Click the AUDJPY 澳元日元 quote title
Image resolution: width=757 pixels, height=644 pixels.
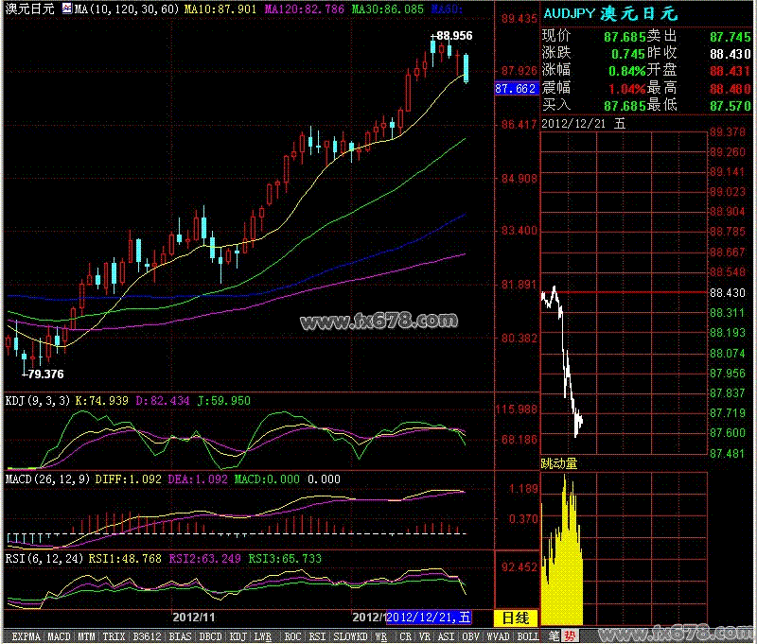(x=610, y=13)
